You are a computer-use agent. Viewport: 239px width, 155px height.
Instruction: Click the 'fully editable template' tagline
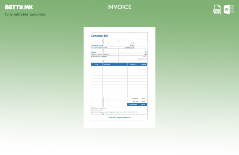(25, 15)
